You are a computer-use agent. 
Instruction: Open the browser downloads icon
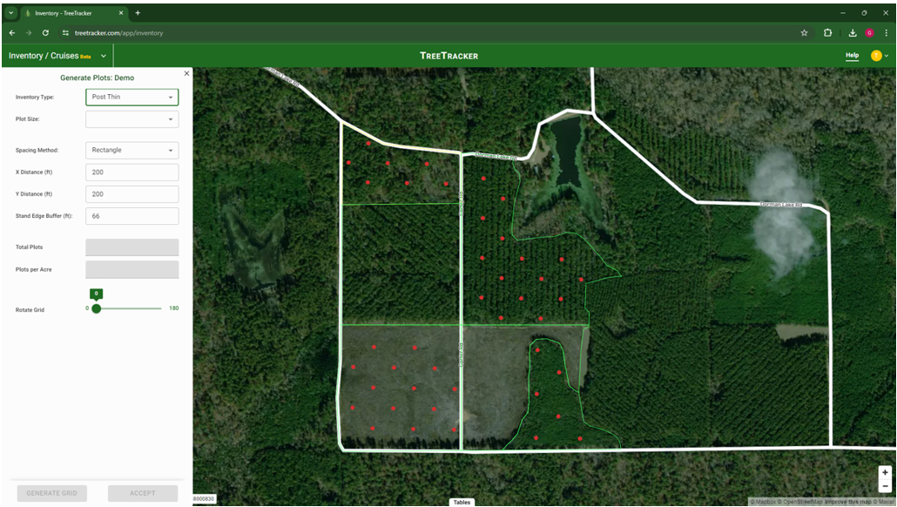851,31
